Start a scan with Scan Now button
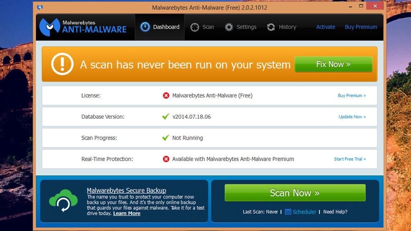 coord(295,193)
